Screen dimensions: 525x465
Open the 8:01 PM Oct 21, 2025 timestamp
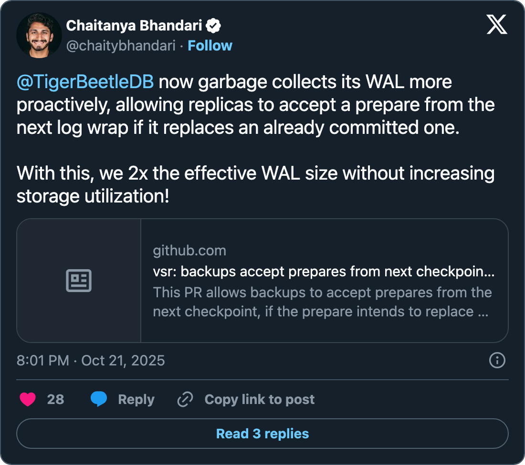click(91, 360)
